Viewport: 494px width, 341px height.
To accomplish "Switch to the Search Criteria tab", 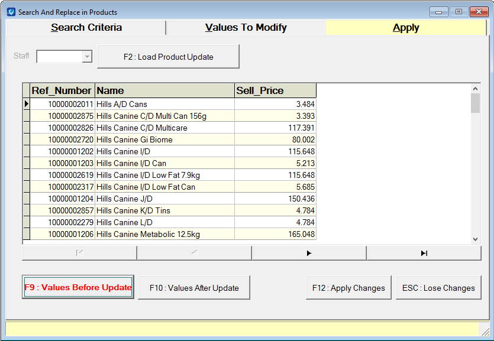I will 86,28.
